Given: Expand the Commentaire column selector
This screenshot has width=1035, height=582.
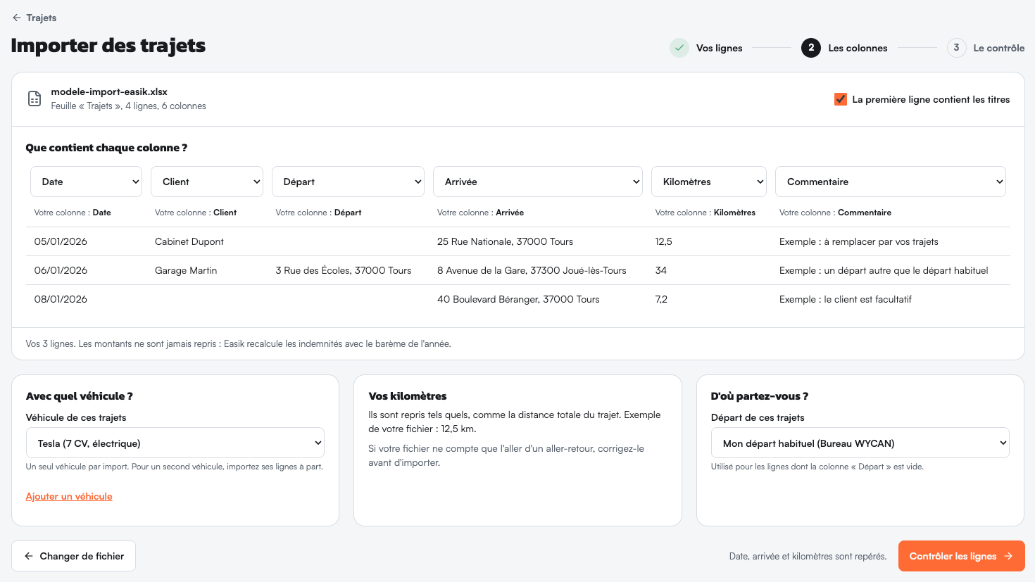Looking at the screenshot, I should (x=891, y=182).
